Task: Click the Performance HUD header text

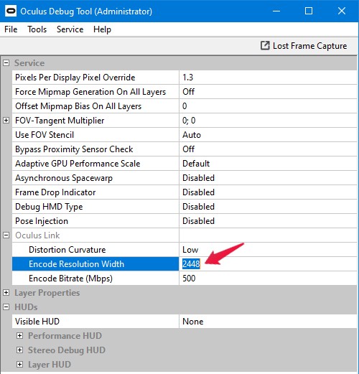Action: click(x=65, y=336)
